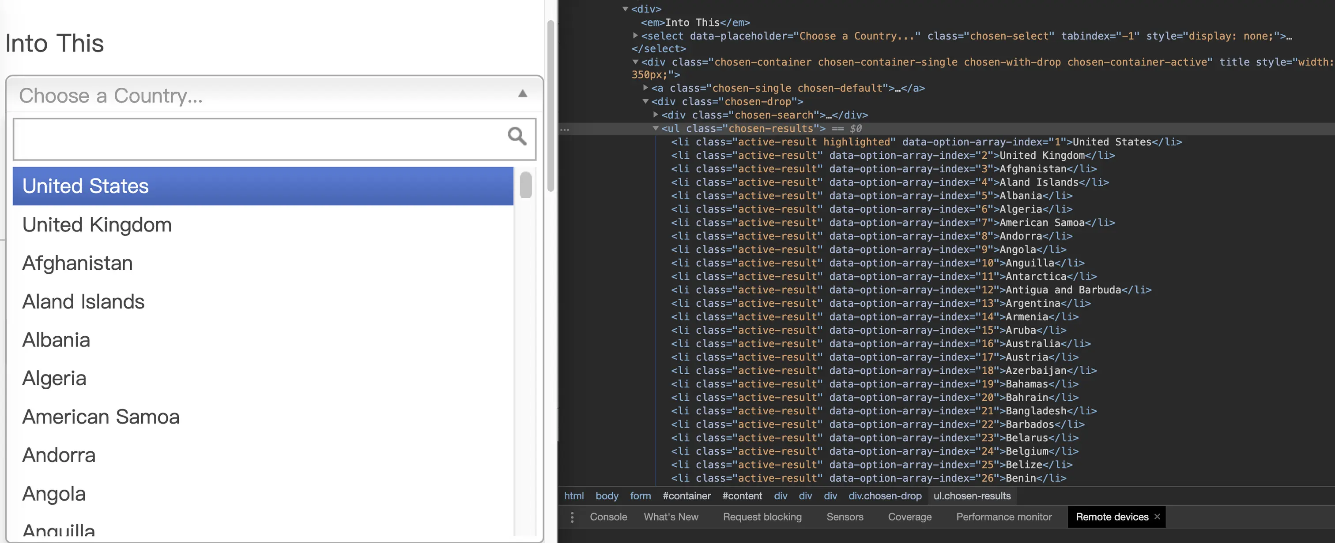The image size is (1335, 543).
Task: Collapse the chosen-drop div node
Action: (646, 101)
